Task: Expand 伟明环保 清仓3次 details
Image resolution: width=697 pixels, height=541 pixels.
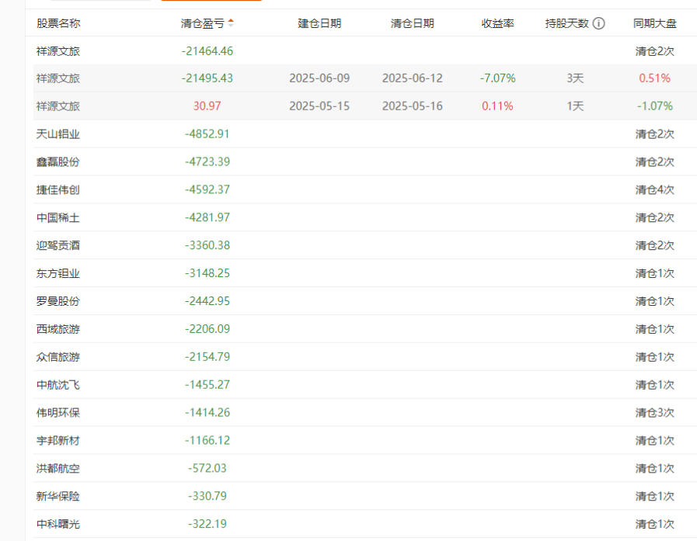Action: coord(655,413)
